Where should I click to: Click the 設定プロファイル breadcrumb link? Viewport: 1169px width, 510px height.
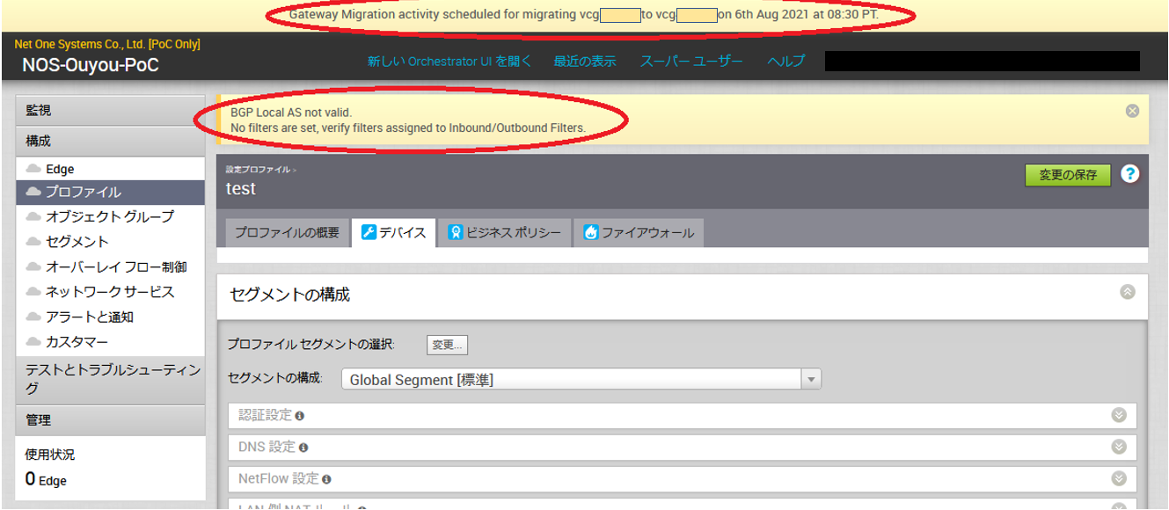pos(259,169)
